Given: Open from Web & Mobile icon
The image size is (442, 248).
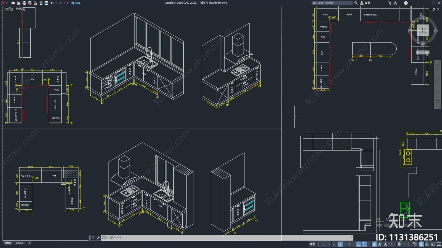Looking at the screenshot, I should (35, 3).
